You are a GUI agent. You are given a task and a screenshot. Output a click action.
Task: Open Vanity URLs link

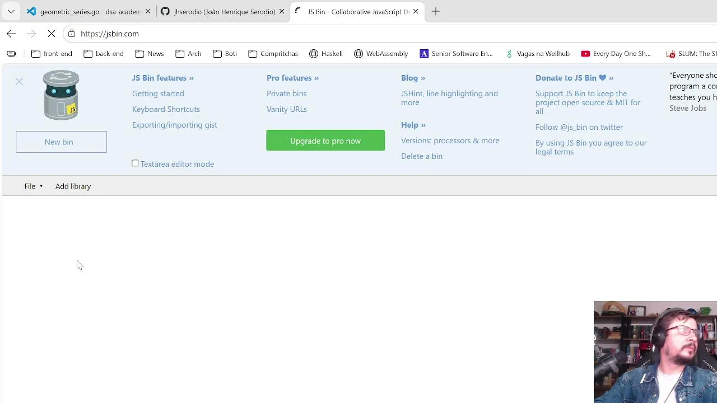pyautogui.click(x=287, y=109)
